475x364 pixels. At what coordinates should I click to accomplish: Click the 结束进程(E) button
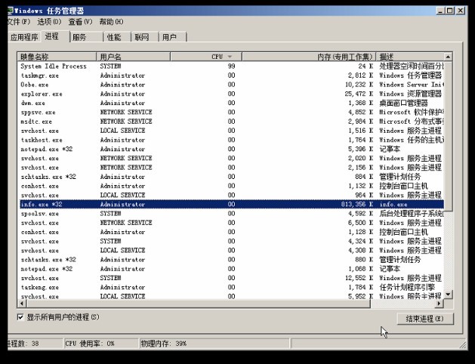[x=425, y=319]
